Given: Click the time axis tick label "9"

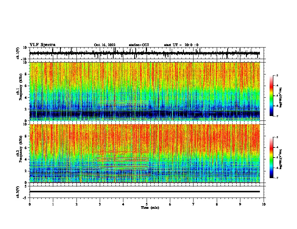Looking at the screenshot, I should [240, 204].
